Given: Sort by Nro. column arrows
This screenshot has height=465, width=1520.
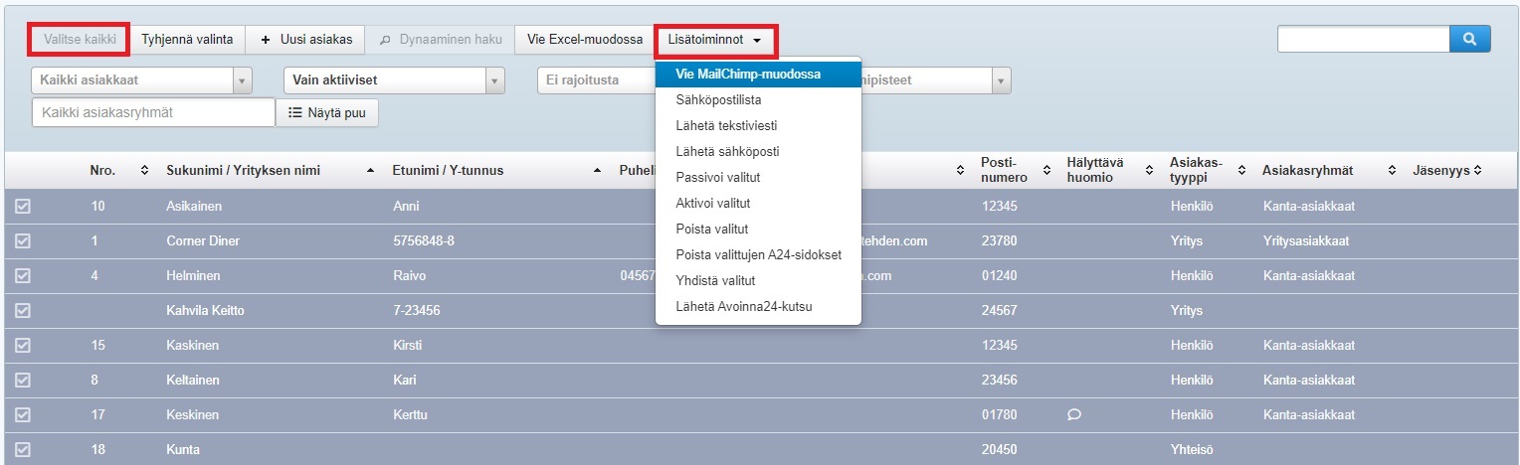Looking at the screenshot, I should coord(144,171).
